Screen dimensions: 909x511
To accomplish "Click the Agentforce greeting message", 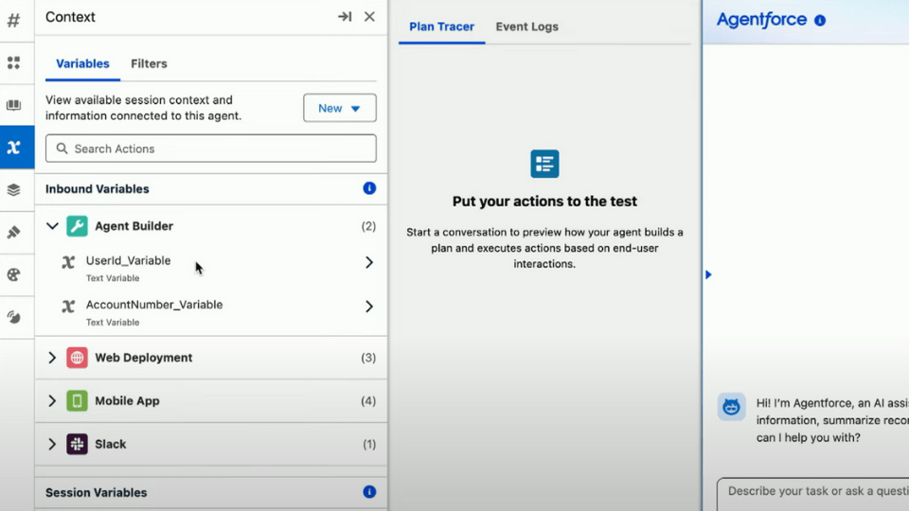I will click(832, 420).
